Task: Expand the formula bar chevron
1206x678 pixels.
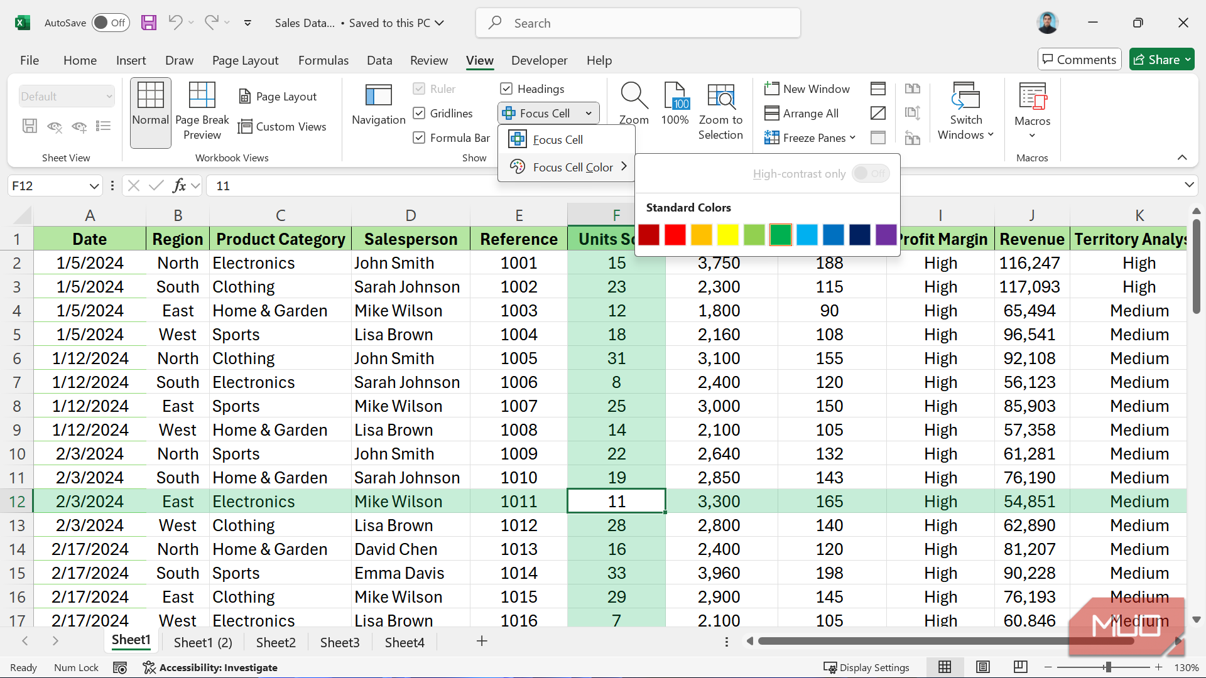Action: pos(1189,185)
